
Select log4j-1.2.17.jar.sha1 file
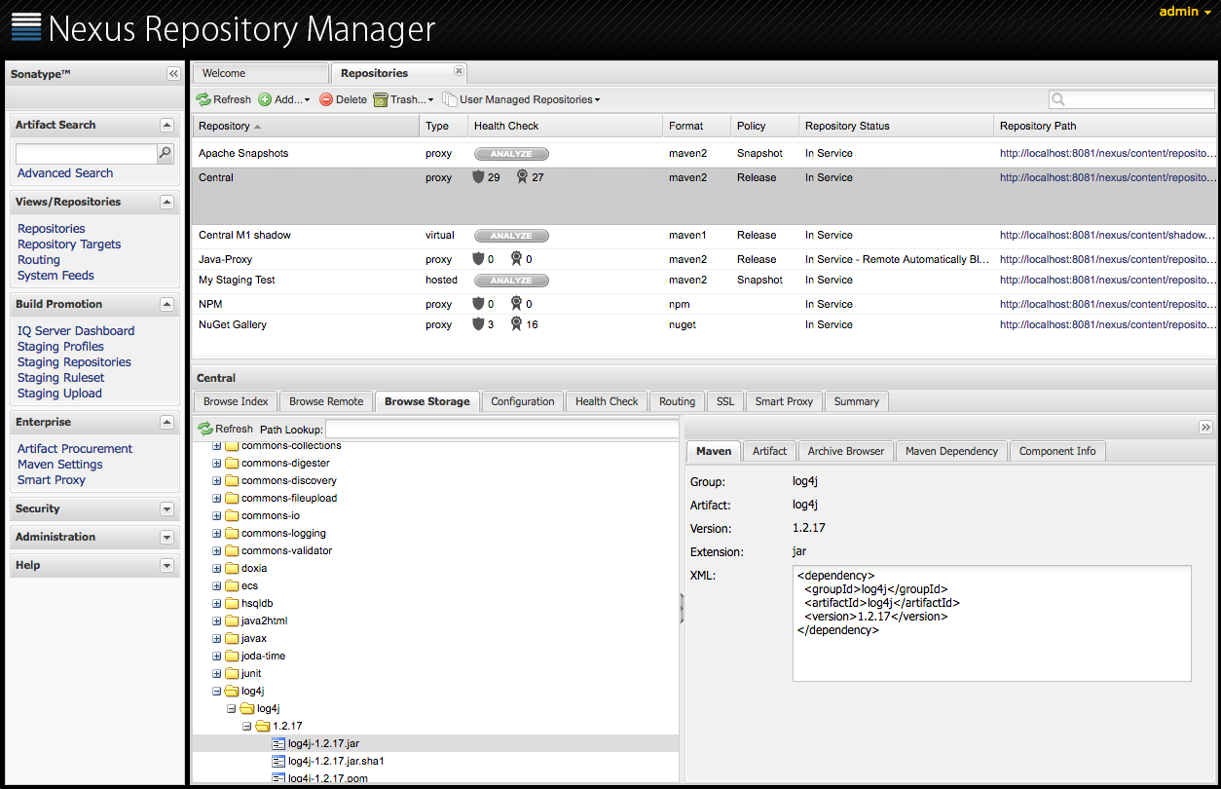(336, 762)
